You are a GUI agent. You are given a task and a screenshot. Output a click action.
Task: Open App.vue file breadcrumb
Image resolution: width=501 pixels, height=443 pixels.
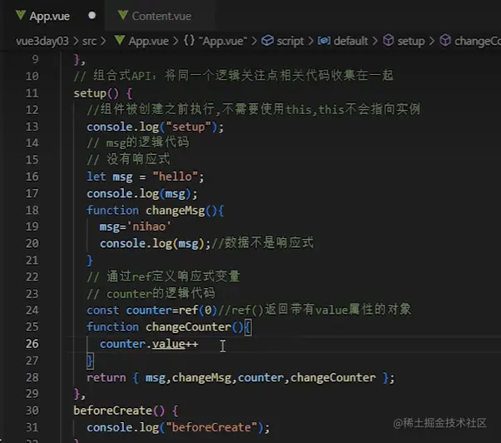(x=149, y=41)
